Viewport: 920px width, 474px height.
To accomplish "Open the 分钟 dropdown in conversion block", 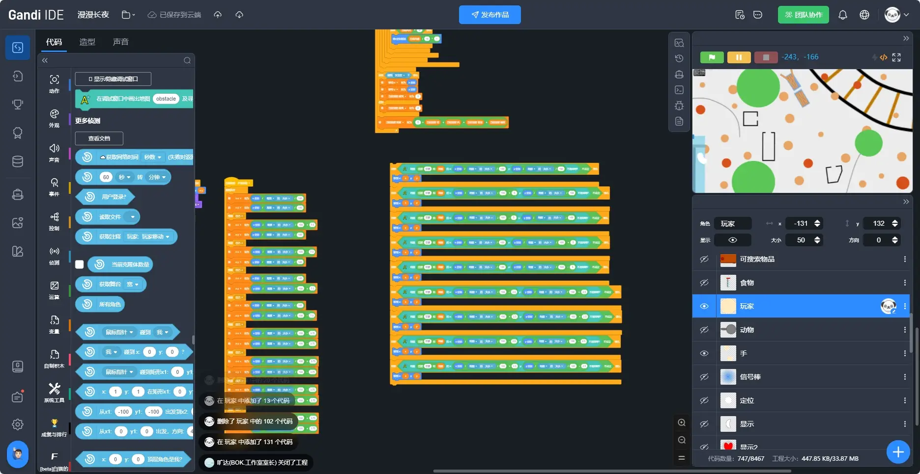I will coord(157,177).
